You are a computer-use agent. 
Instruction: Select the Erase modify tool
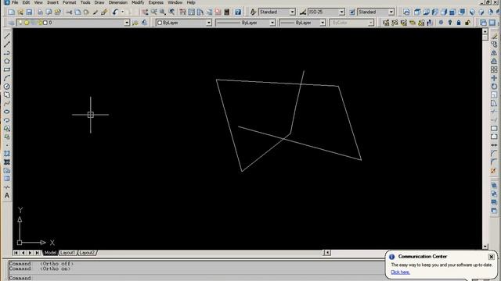[x=494, y=36]
